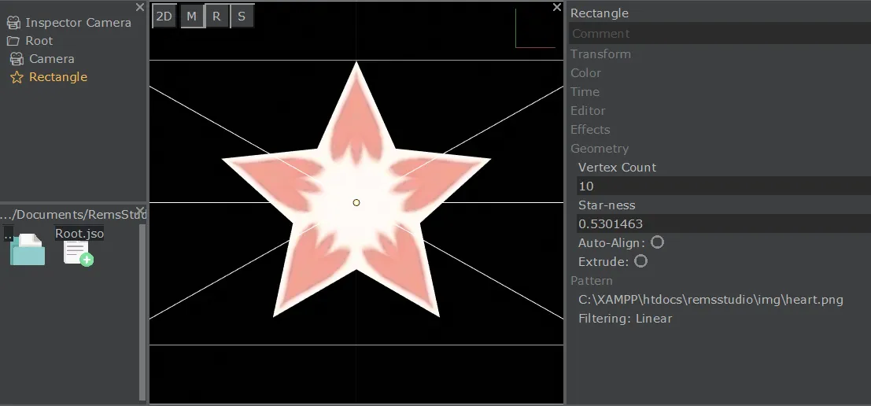Select the R rotate mode button

tap(216, 16)
